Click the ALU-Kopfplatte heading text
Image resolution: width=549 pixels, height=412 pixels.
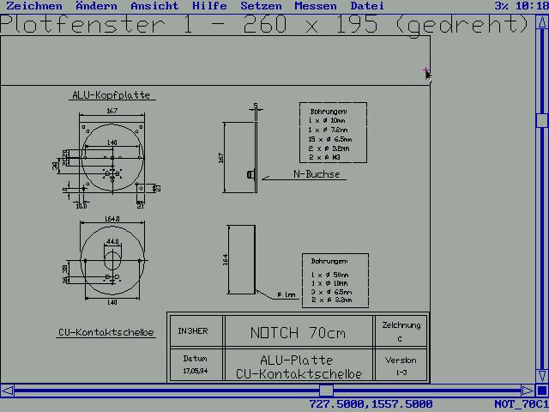point(112,95)
